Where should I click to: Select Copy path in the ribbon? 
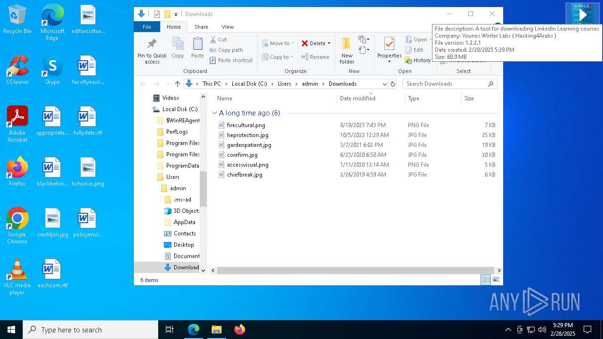tap(226, 50)
